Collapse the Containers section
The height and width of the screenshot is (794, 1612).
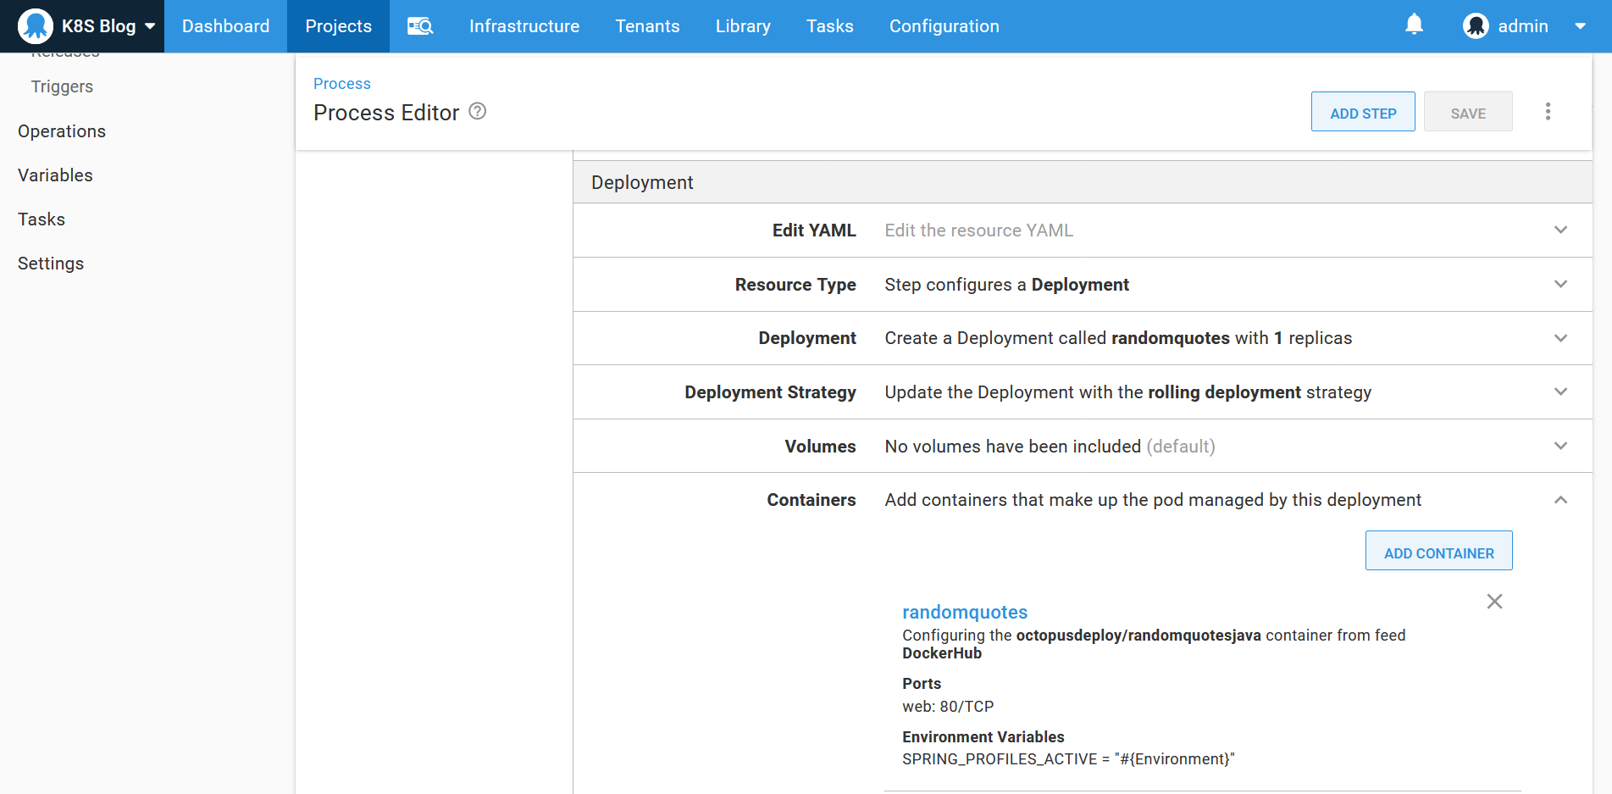click(1560, 500)
